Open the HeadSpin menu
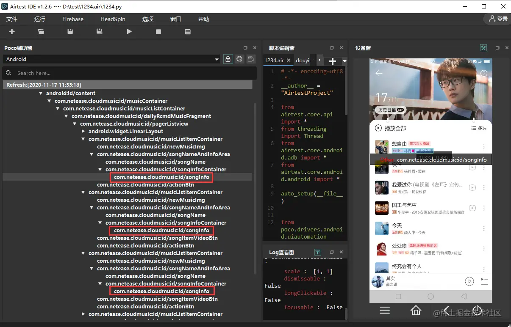Image resolution: width=511 pixels, height=327 pixels. (x=113, y=19)
